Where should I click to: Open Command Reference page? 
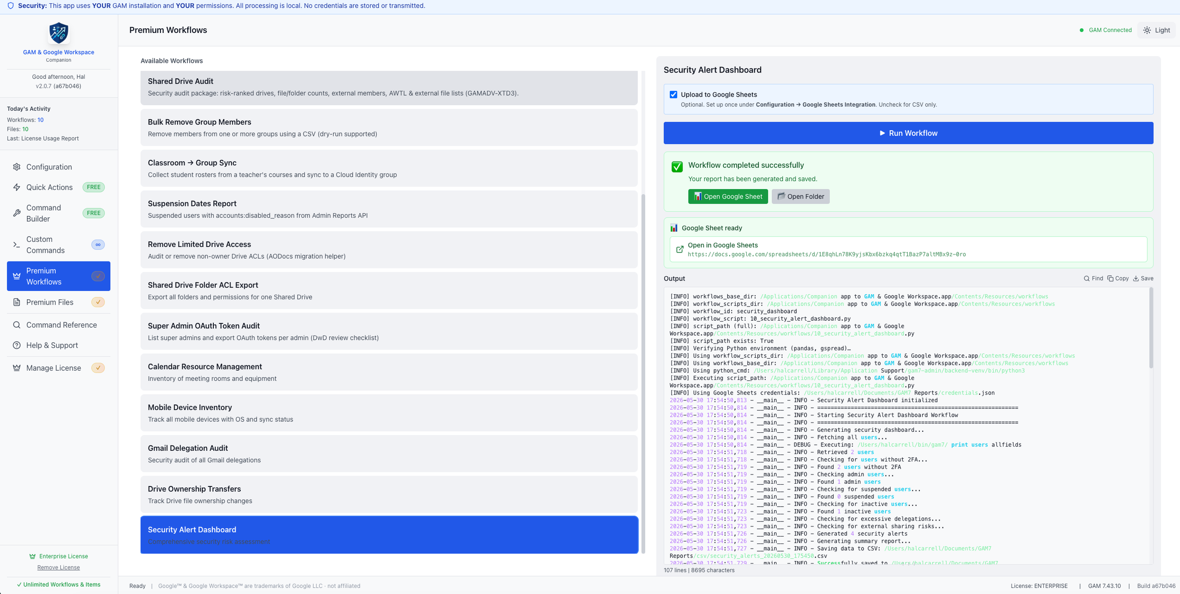(59, 325)
